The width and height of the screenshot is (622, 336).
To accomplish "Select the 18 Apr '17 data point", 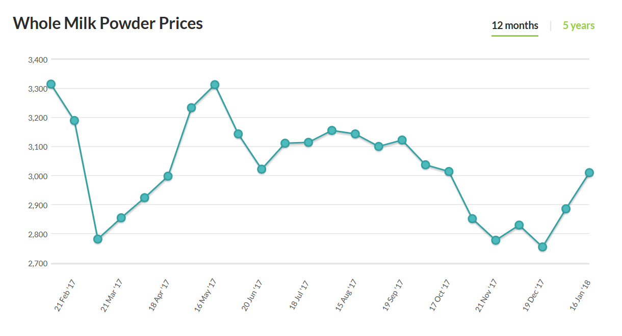I will click(x=168, y=177).
